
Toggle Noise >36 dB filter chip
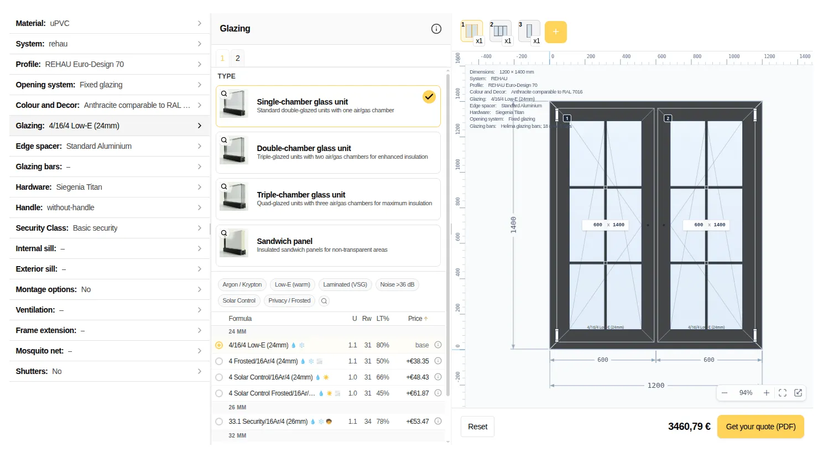point(397,285)
